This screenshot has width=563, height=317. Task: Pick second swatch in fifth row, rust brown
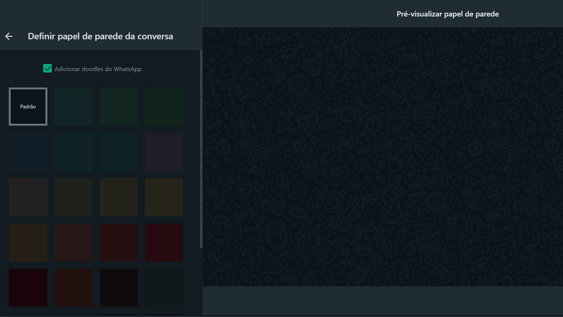pos(73,288)
